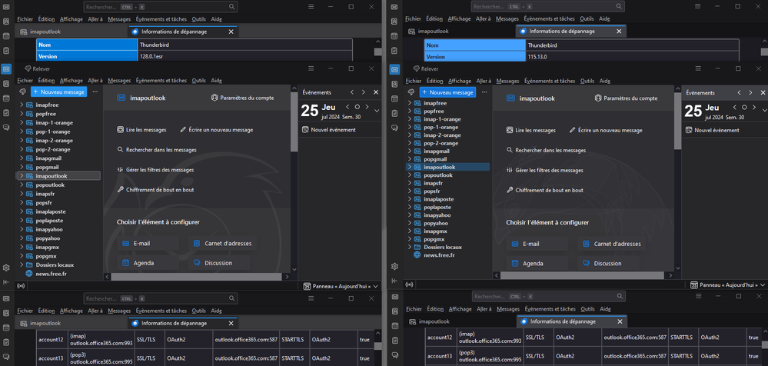Collapse the spaces toolbar in the left main window
The width and height of the screenshot is (768, 366).
click(6, 283)
